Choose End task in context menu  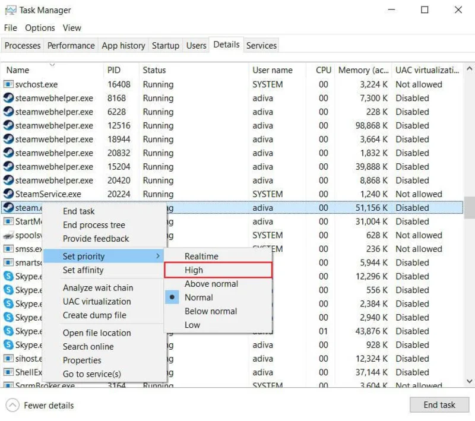103,211
